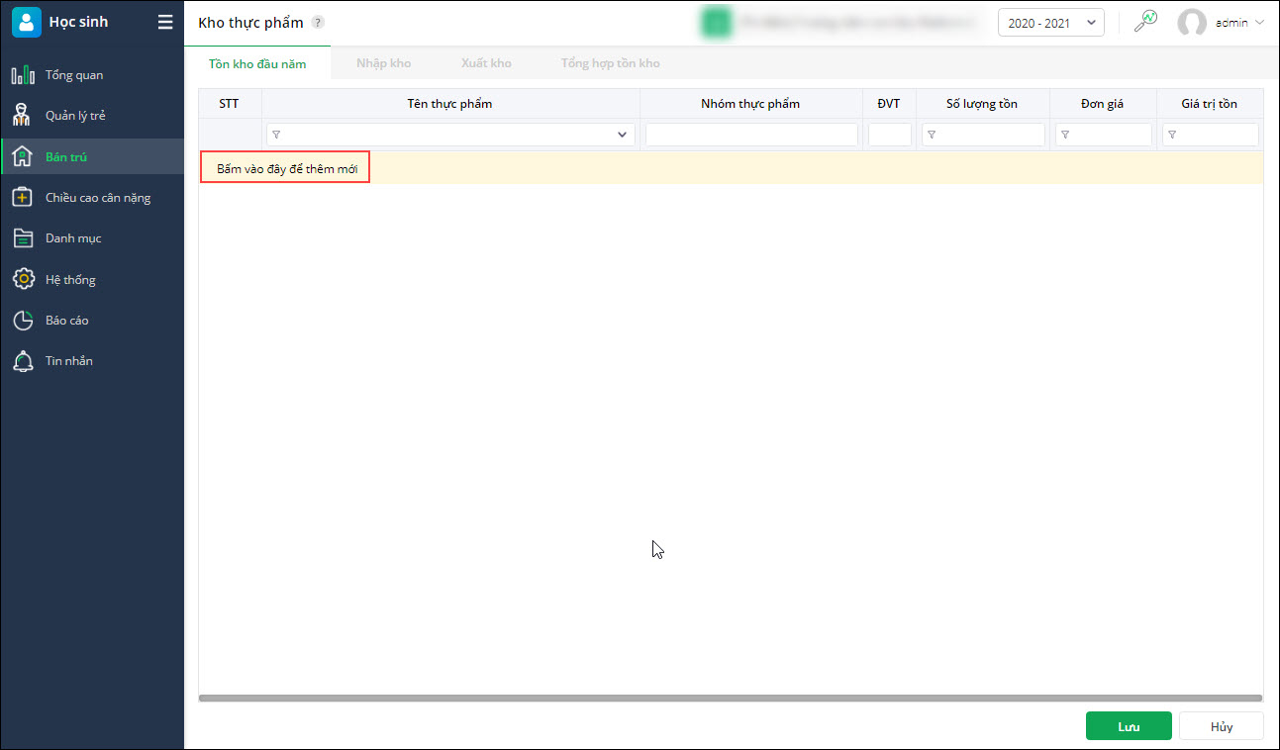Click the filter icon in Số lượng tồn column
The width and height of the screenshot is (1280, 750).
click(x=932, y=135)
